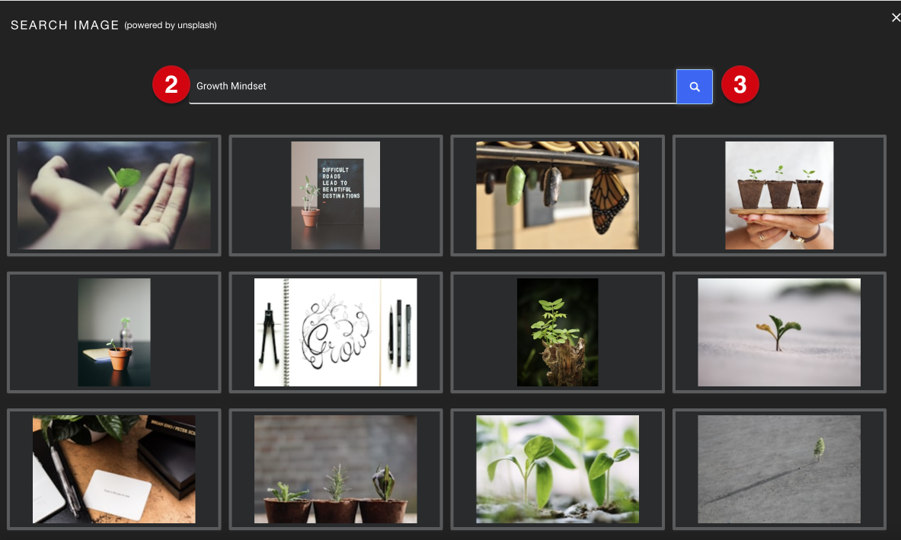
Task: Click the red badge numbered 3
Action: click(740, 85)
